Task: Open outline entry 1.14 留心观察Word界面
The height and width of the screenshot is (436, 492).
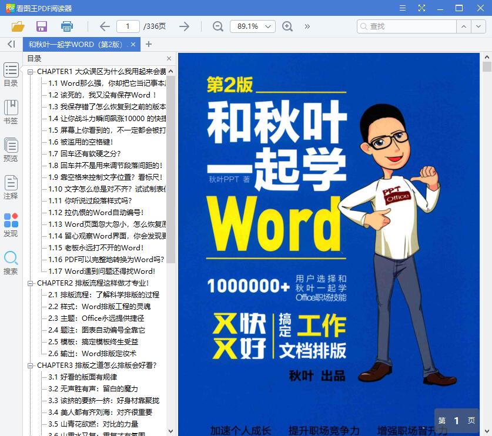Action: (x=107, y=236)
